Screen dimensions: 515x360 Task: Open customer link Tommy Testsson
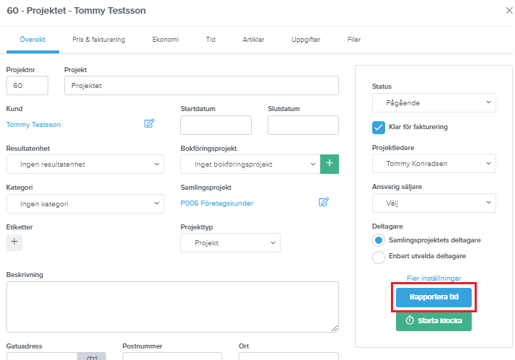tap(33, 125)
